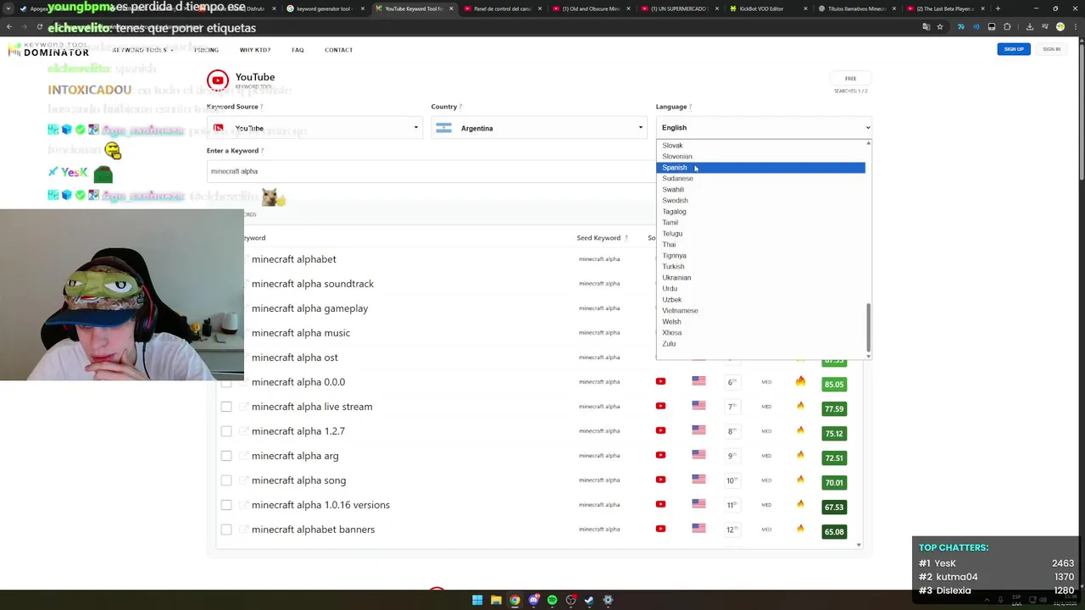This screenshot has width=1085, height=610.
Task: Click US flag in minecraft alpha song row
Action: [698, 480]
